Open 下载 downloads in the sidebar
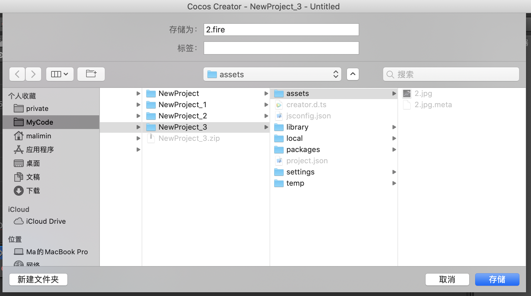 (51, 191)
